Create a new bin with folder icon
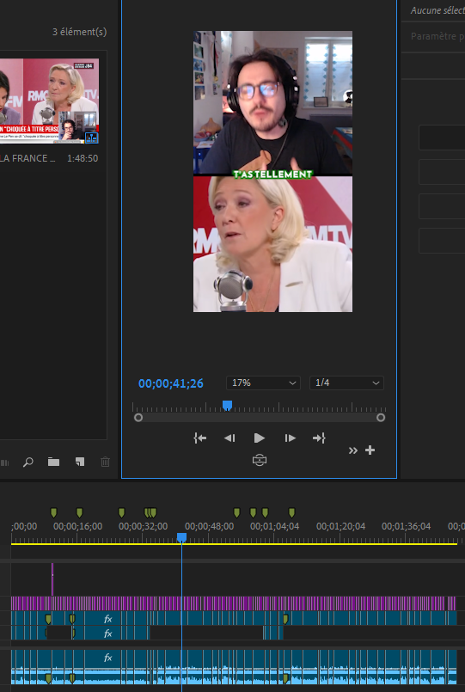The image size is (465, 692). pyautogui.click(x=54, y=462)
